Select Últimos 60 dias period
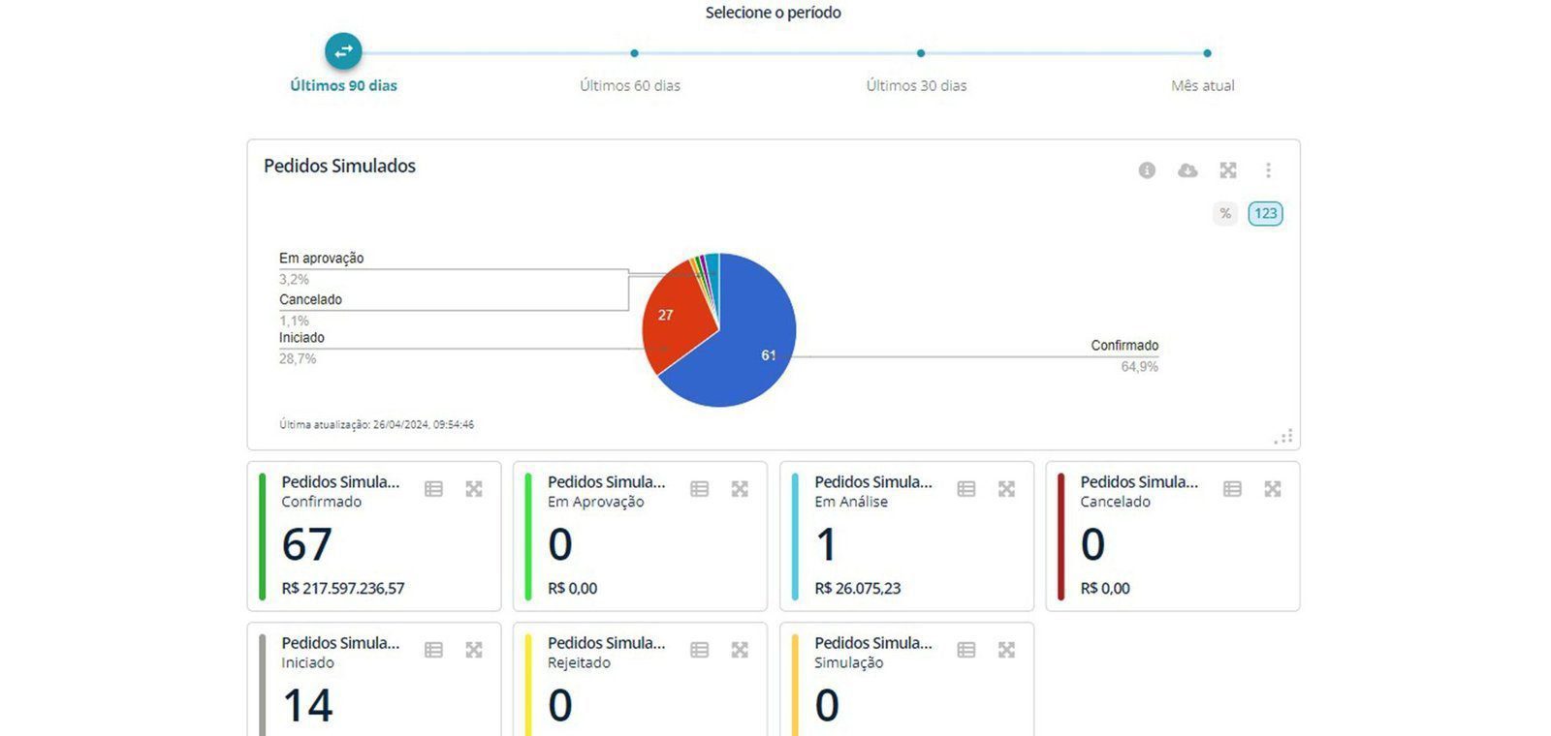Viewport: 1551px width, 736px height. coord(630,85)
